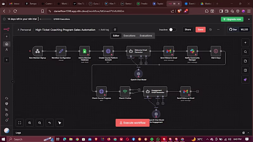Open OpenAI Chat Model for Engagement node
The width and height of the screenshot is (253, 142).
[x=156, y=114]
